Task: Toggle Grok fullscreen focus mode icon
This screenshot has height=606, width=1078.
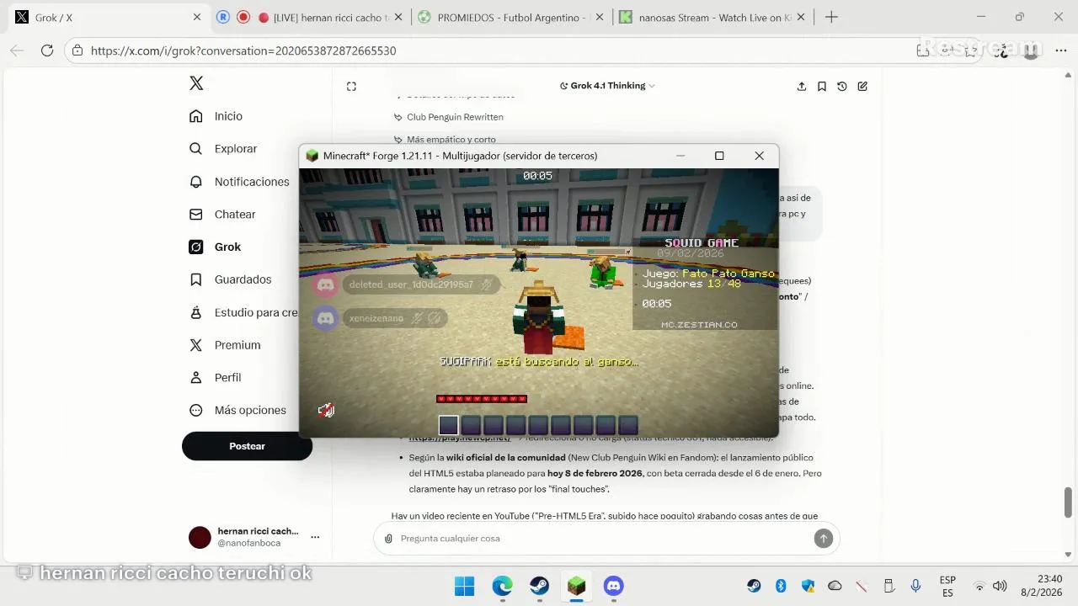Action: click(351, 86)
